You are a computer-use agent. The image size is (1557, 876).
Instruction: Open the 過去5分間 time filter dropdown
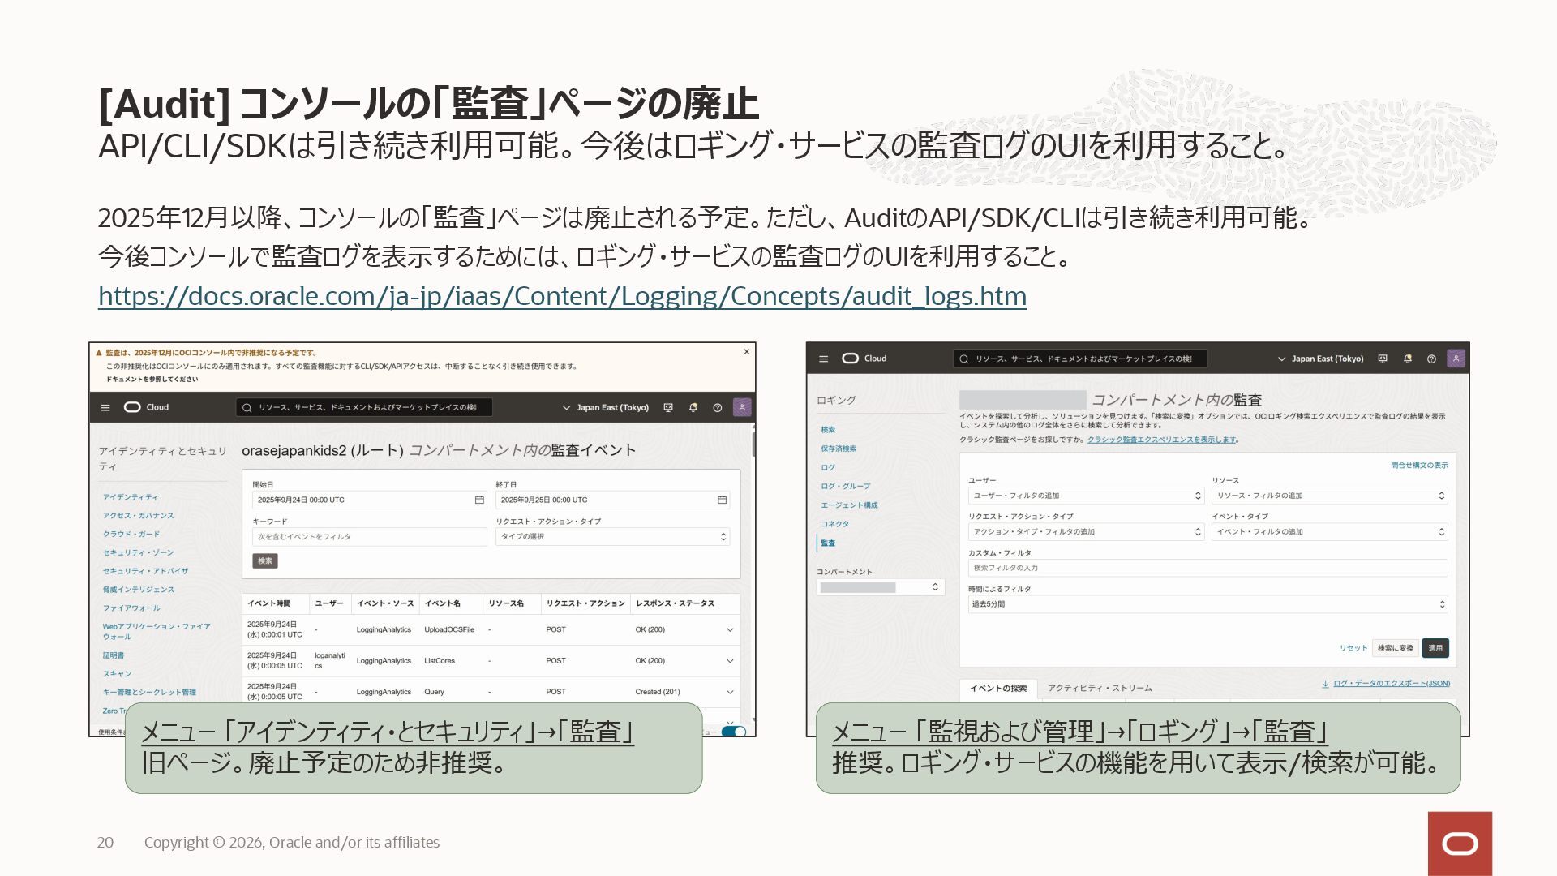tap(1207, 604)
